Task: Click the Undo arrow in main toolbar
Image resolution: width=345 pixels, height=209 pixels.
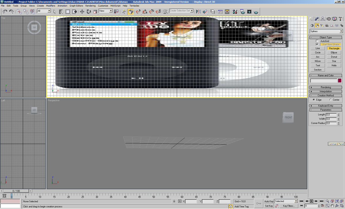Action: 5,11
